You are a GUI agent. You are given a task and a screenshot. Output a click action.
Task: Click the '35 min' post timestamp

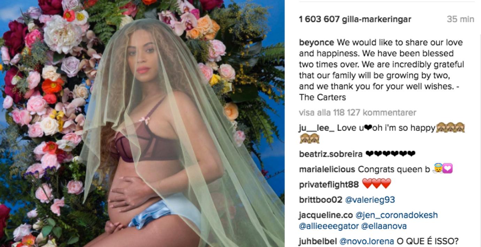(x=460, y=19)
